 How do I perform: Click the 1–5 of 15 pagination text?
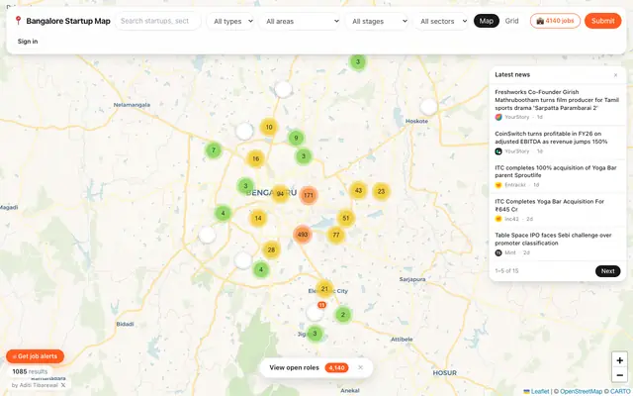pos(506,271)
